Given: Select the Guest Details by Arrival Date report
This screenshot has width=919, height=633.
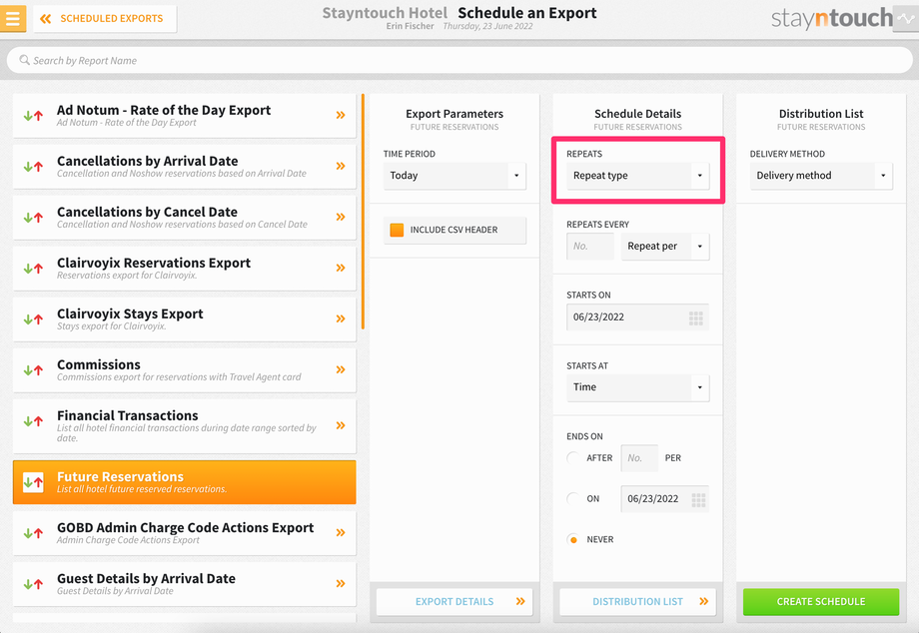Looking at the screenshot, I should pos(185,584).
